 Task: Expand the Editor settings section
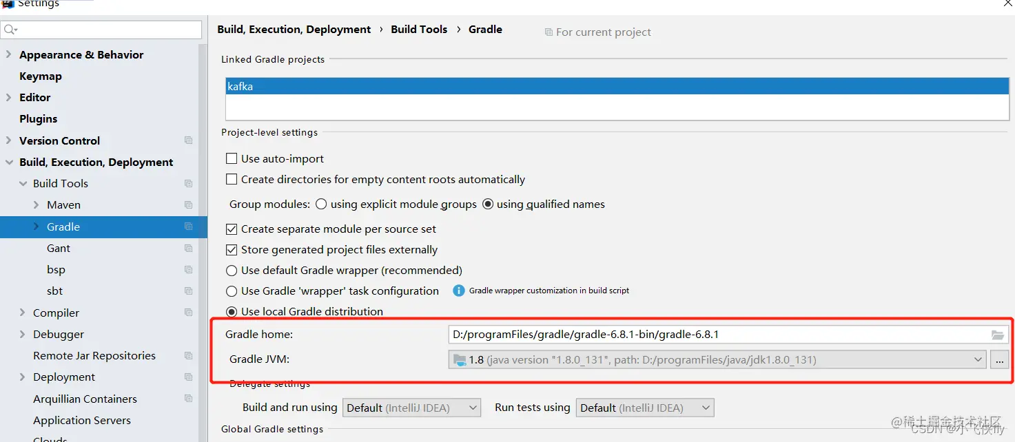click(x=8, y=97)
